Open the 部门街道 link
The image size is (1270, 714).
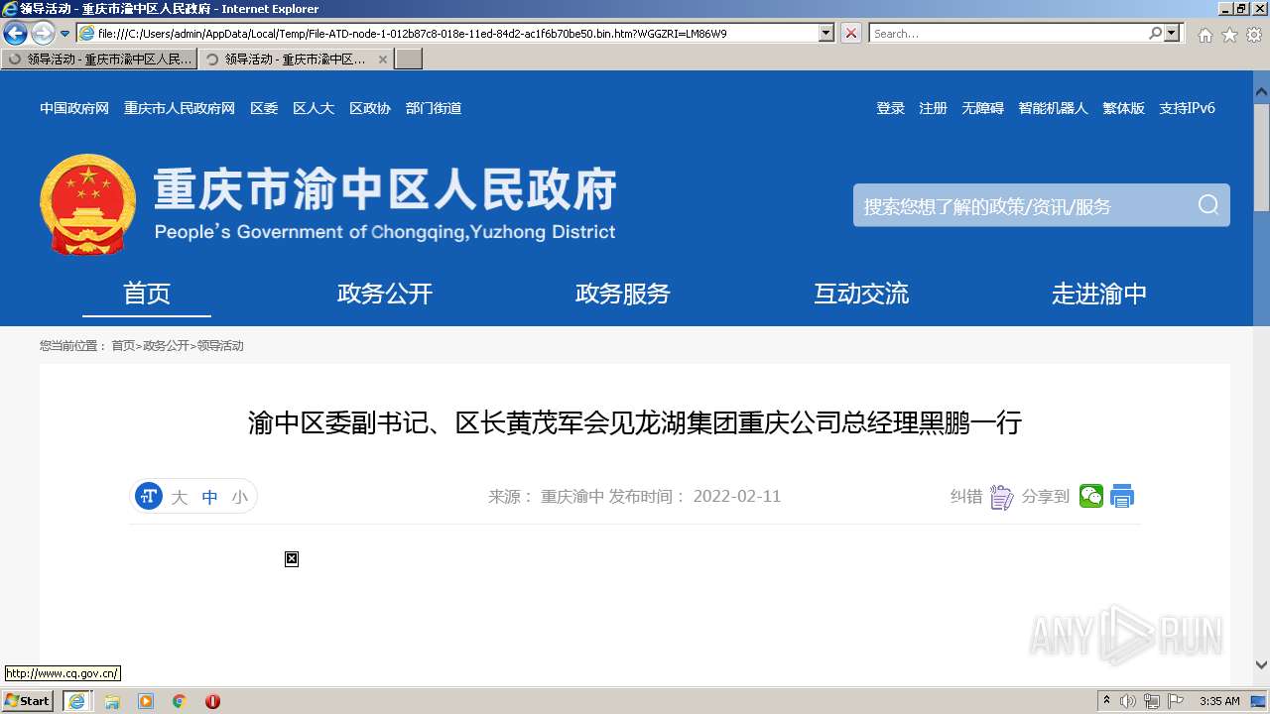click(434, 108)
